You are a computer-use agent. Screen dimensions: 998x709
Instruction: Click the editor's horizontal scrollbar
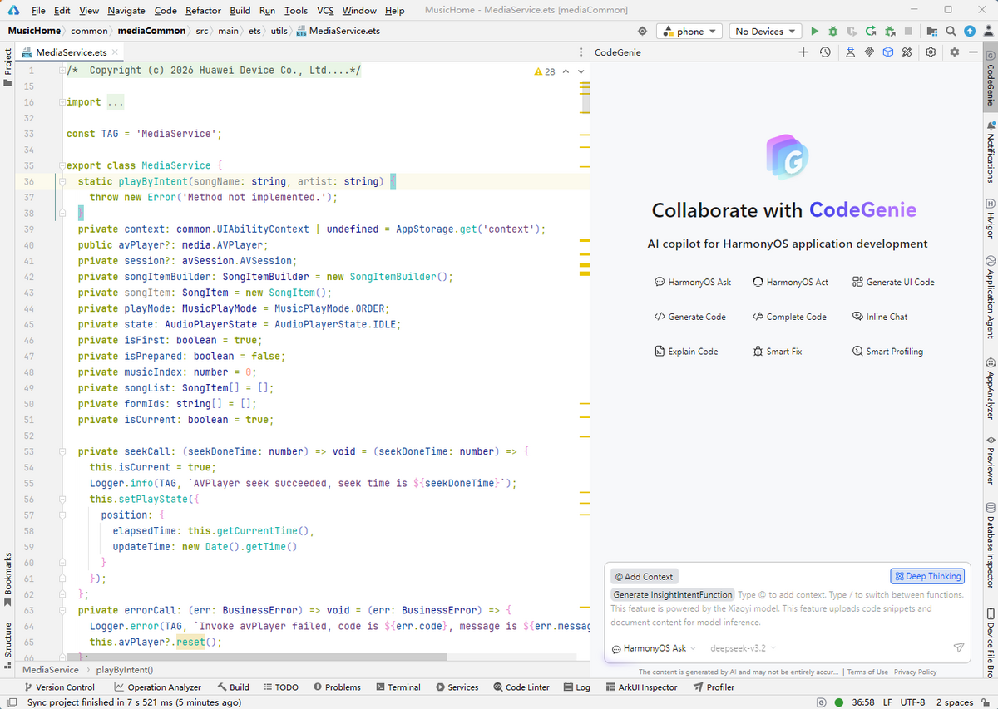coord(249,657)
